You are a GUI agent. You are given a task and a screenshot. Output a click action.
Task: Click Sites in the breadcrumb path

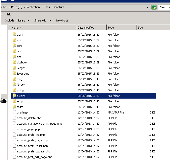point(47,7)
